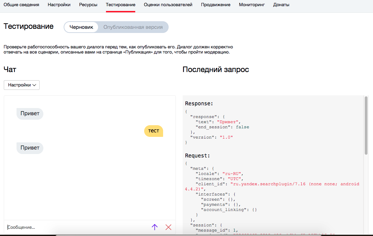Select the Response 'text' value 'Привет'
373x236 pixels.
pos(228,121)
